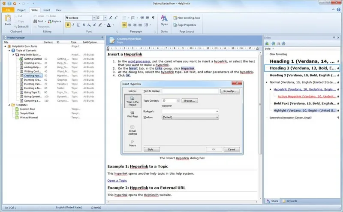343x212 pixels.
Task: Toggle Italic formatting button
Action: [x=73, y=25]
